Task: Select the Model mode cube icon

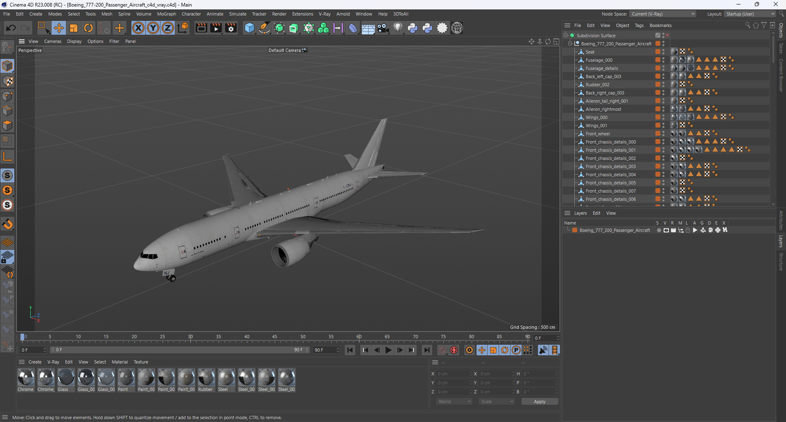Action: coord(7,66)
